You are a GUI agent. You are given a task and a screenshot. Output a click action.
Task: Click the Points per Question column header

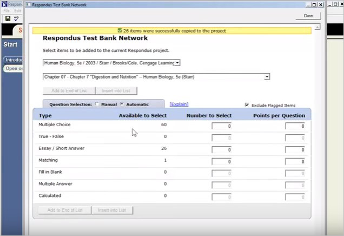pyautogui.click(x=279, y=115)
